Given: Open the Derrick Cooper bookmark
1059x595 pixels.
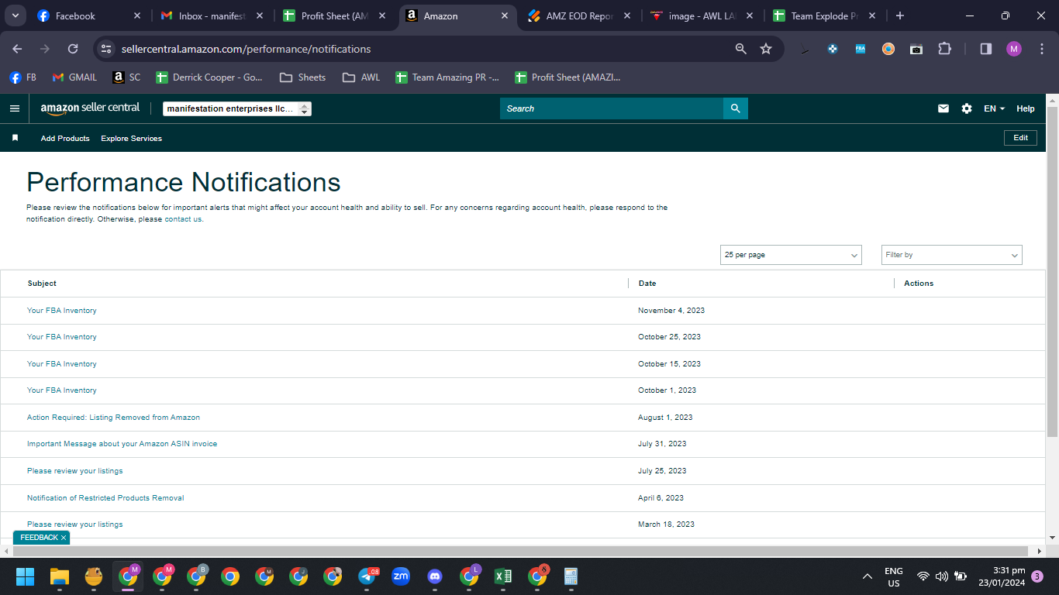Looking at the screenshot, I should click(x=209, y=77).
